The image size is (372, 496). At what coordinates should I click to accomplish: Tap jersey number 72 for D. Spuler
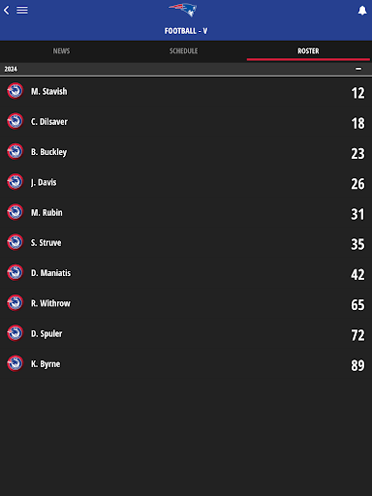[357, 335]
